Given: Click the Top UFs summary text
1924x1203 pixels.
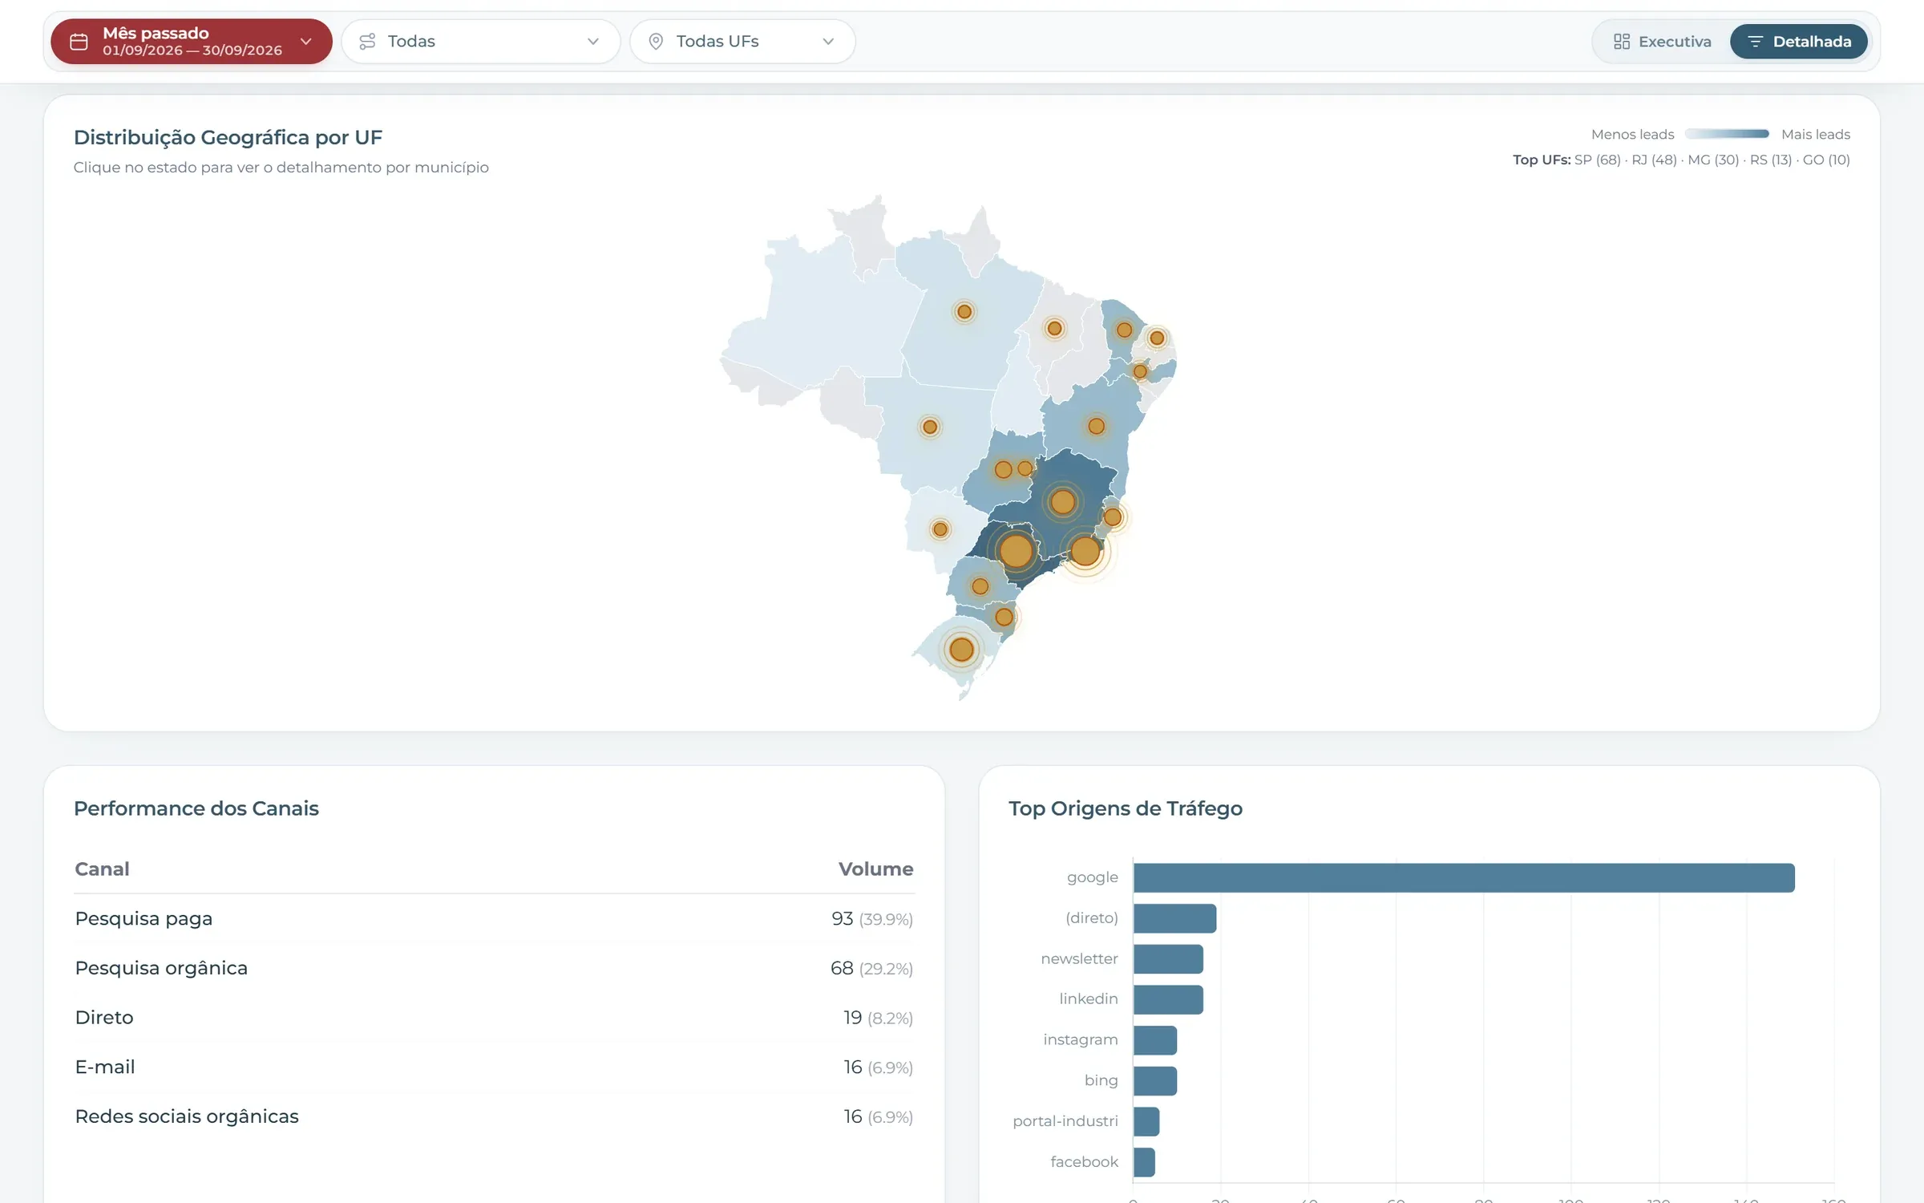Looking at the screenshot, I should [x=1681, y=160].
